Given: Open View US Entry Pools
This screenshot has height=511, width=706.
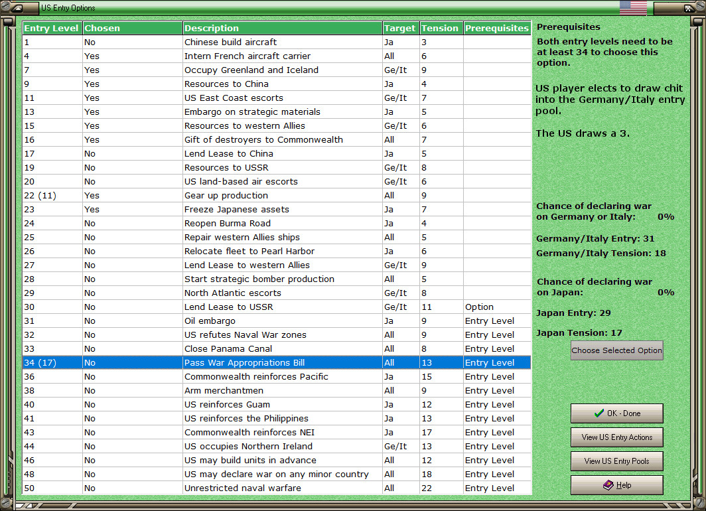Looking at the screenshot, I should (617, 461).
